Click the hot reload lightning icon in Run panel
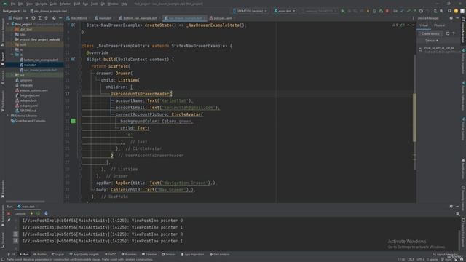This screenshot has height=262, width=466. 32,213
